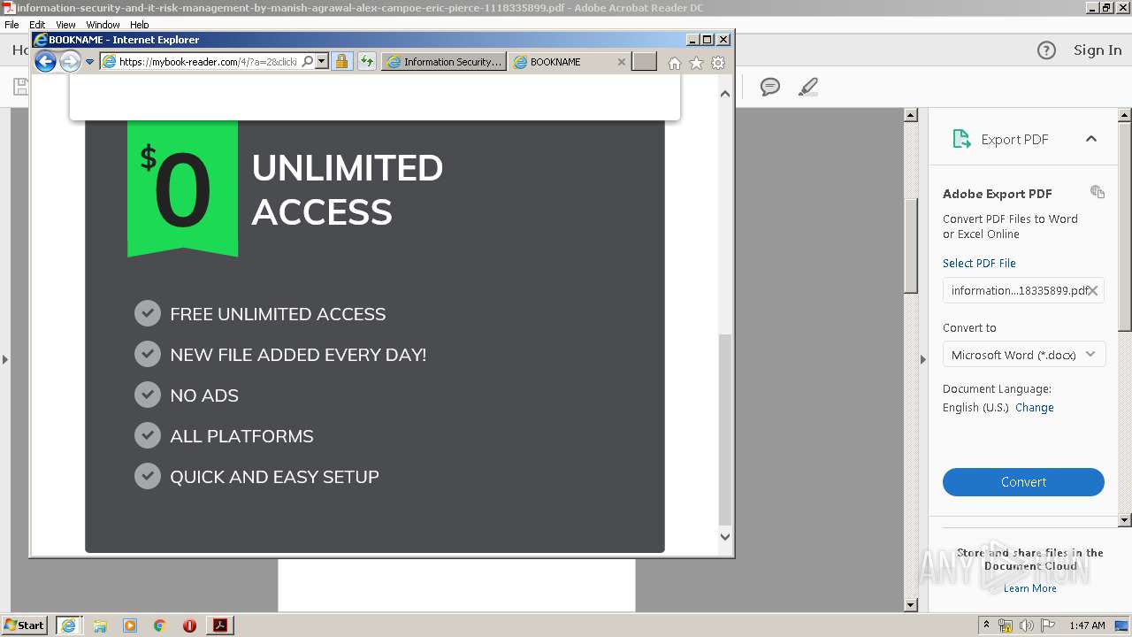Select the Fill & Sign pen tool
Screen dimensions: 1132x637
[807, 87]
